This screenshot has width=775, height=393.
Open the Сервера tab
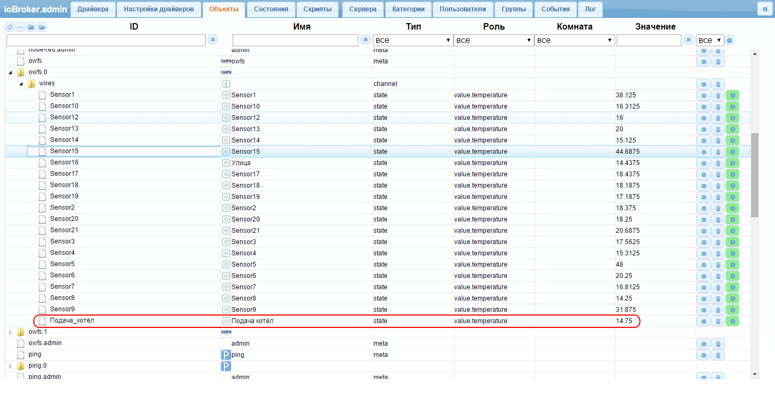pos(363,9)
